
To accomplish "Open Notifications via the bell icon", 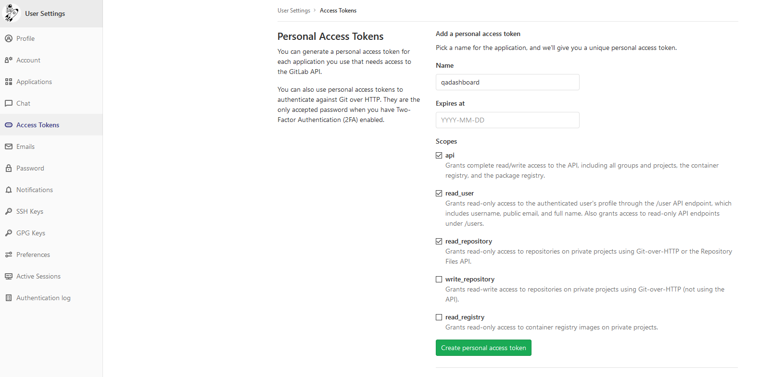I will pos(9,190).
